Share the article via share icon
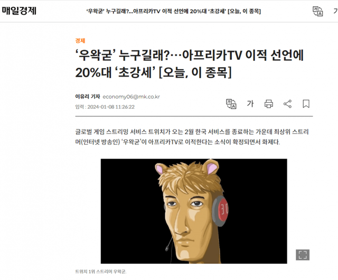The height and width of the screenshot is (280, 338). (x=287, y=104)
